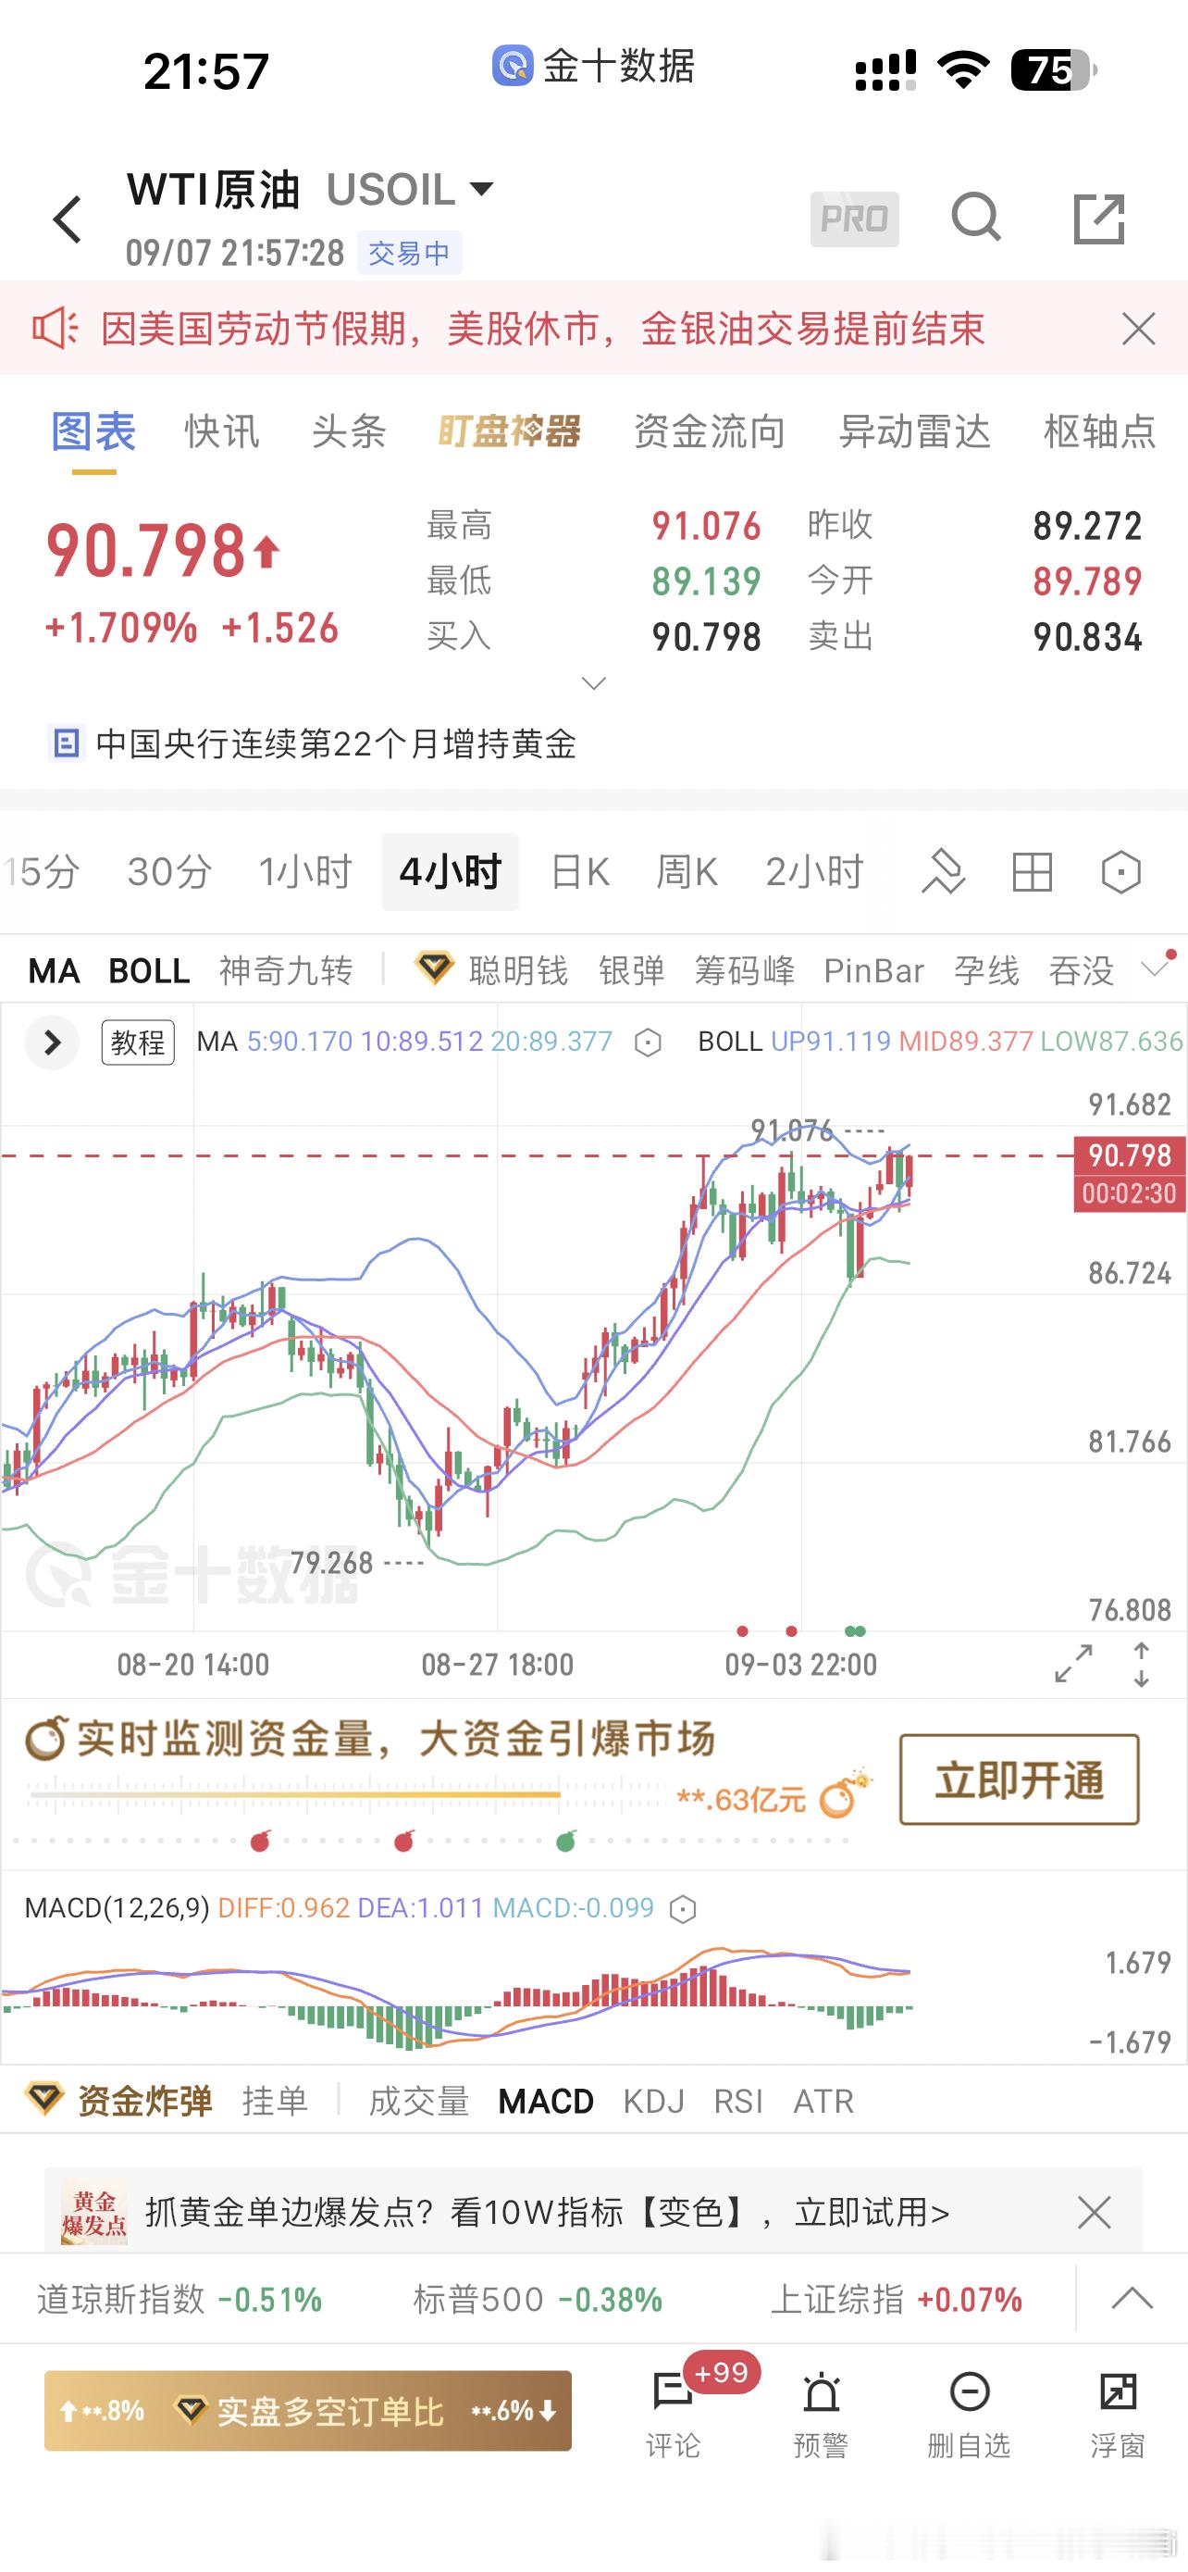This screenshot has height=2572, width=1188.
Task: Open the 挂单 sub-indicator
Action: click(x=274, y=2102)
